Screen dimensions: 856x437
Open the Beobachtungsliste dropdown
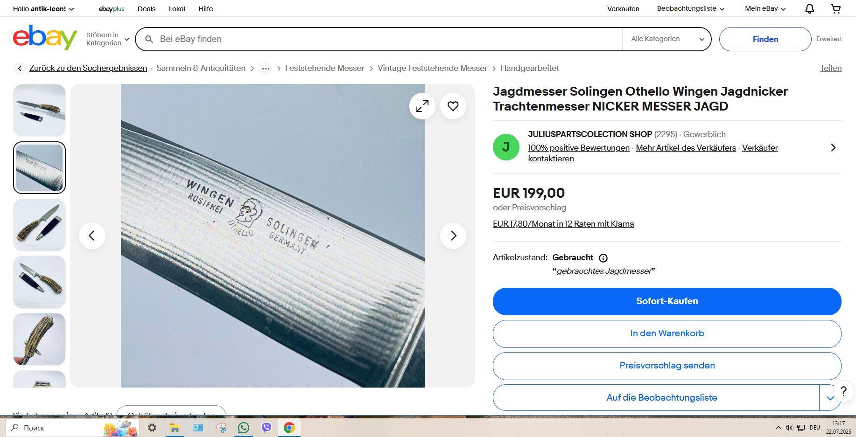[691, 9]
